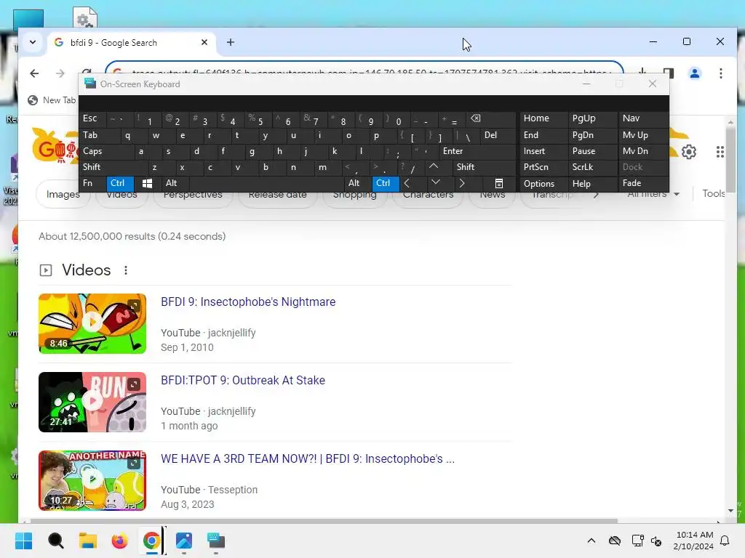Open the clock showing 10:14 AM
Image resolution: width=745 pixels, height=558 pixels.
693,541
